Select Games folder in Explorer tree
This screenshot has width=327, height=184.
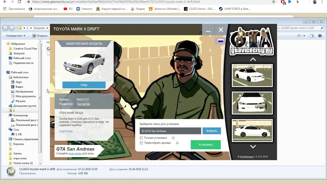pyautogui.click(x=15, y=154)
